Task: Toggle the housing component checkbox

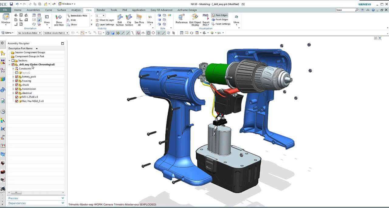Action: [17, 81]
